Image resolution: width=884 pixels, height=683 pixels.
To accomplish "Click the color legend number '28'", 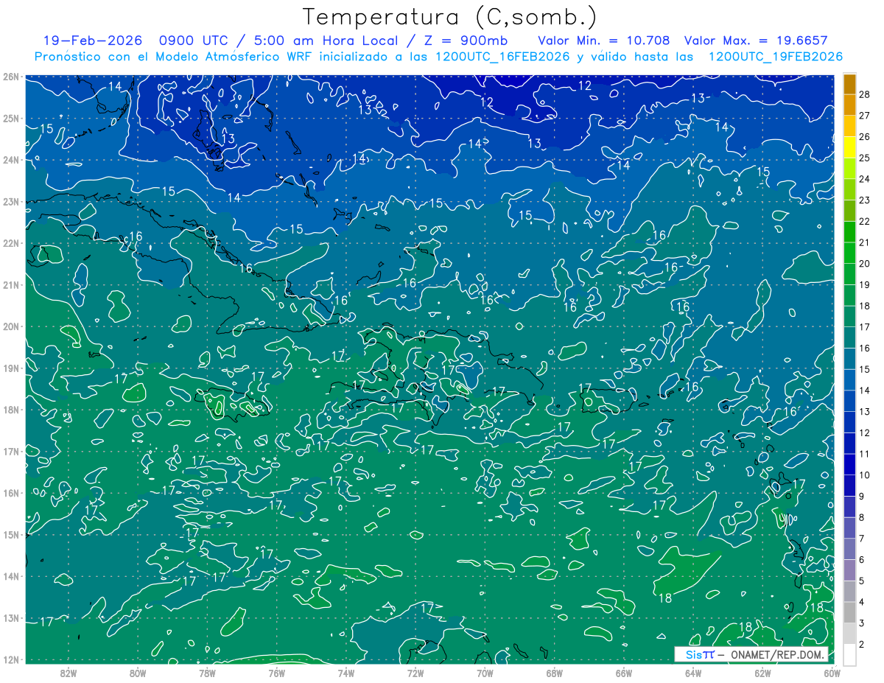I will point(864,95).
